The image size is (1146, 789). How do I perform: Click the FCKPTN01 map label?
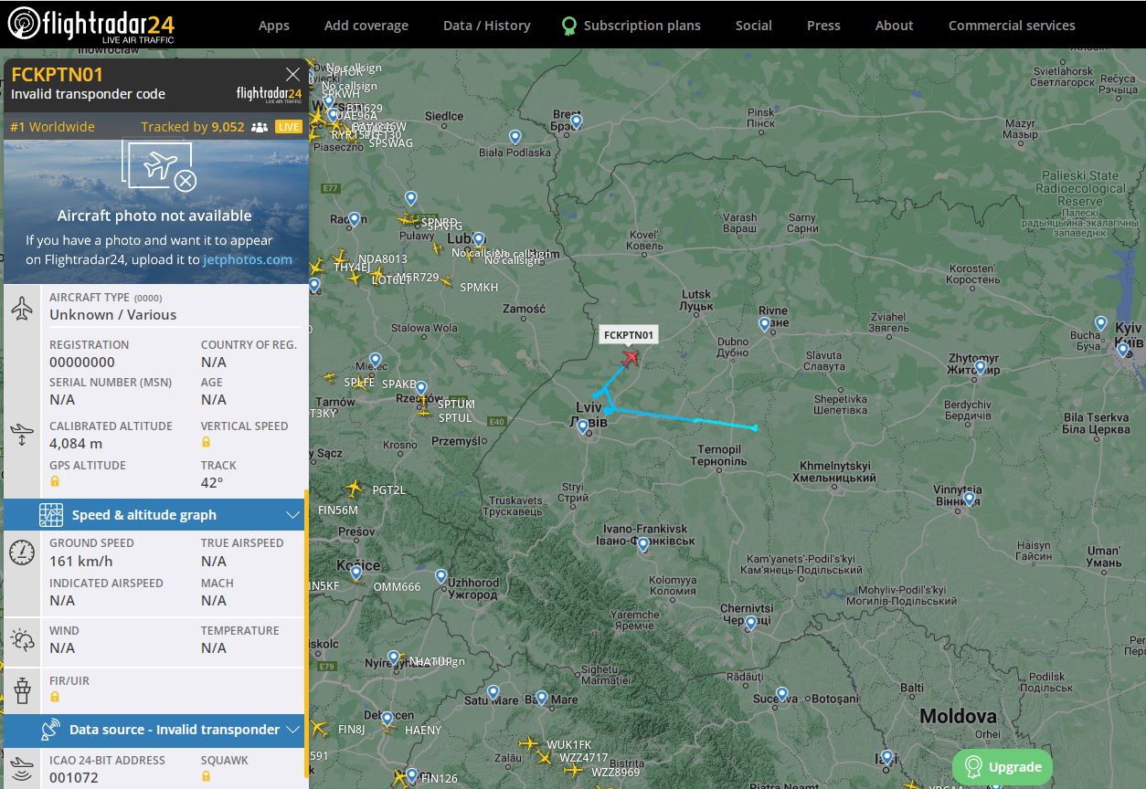click(629, 335)
